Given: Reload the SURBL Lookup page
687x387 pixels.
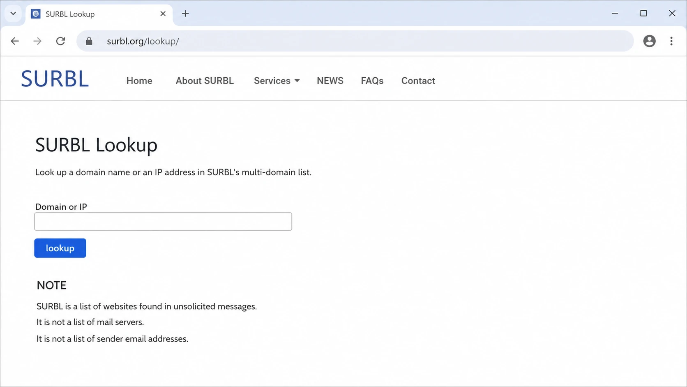Looking at the screenshot, I should (60, 41).
